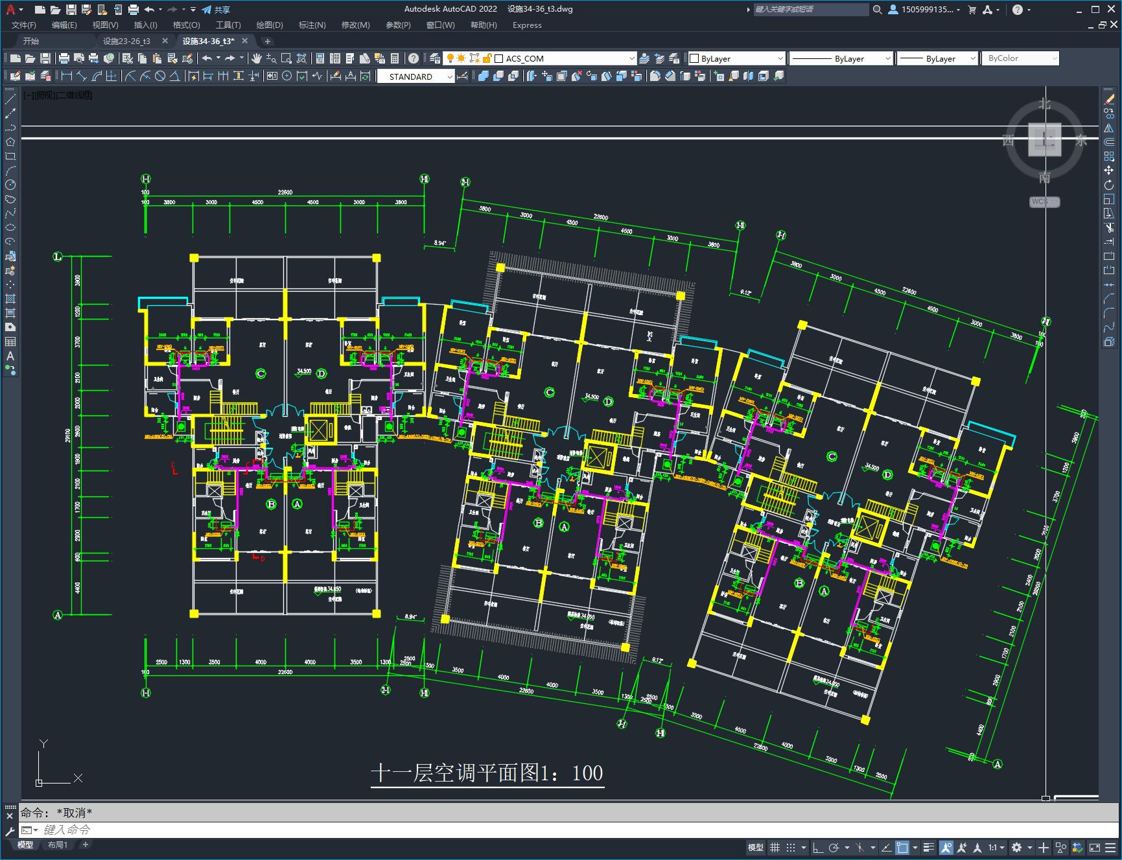Close the 设施23-26_t3 tab
Screen dimensions: 1122x860
point(165,41)
